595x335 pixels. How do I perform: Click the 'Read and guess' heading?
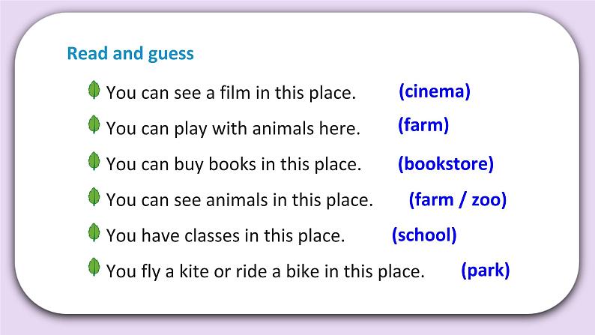[130, 54]
